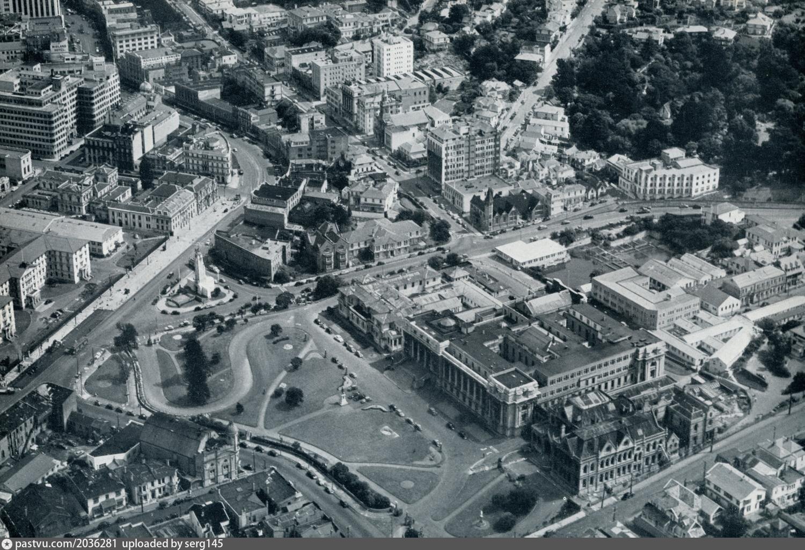Select the small white statue in the lower garden
The width and height of the screenshot is (805, 550).
tap(481, 517)
